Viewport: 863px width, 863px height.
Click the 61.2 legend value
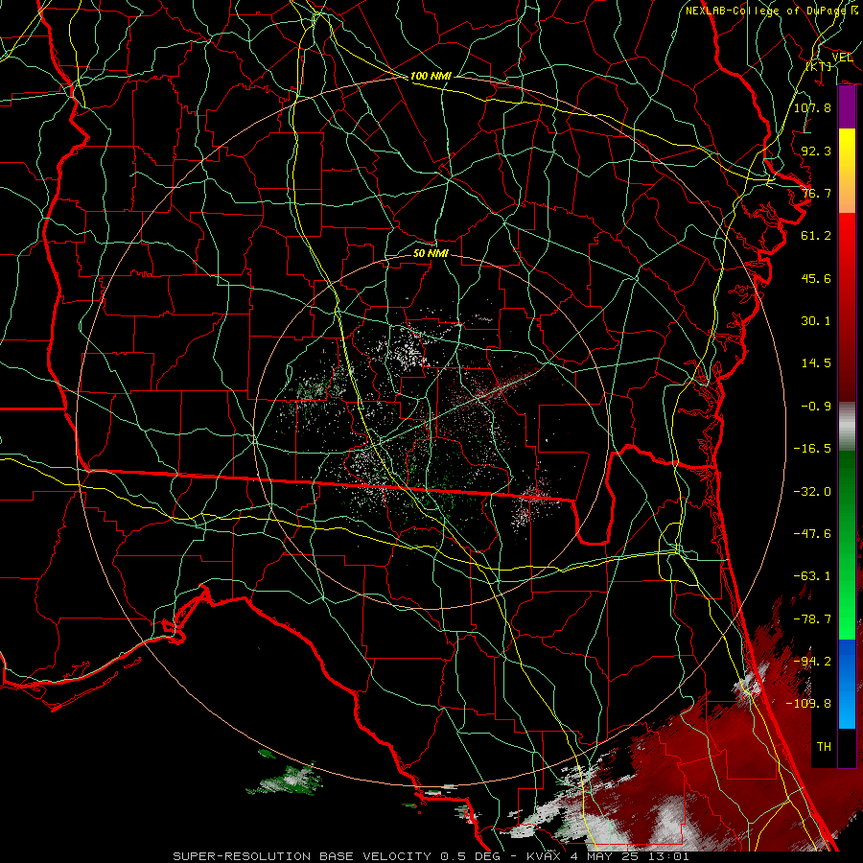tap(816, 236)
